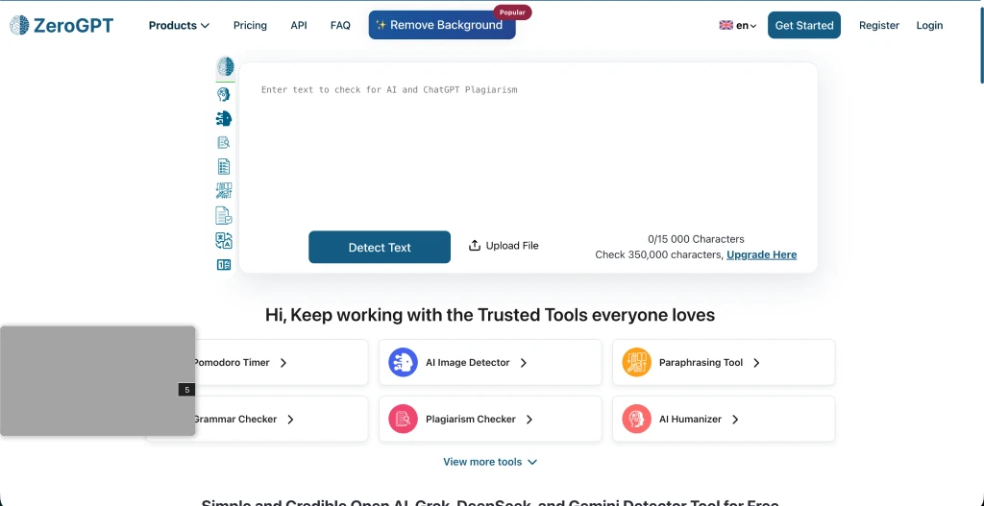
Task: Open the summarizer checklist document sidebar icon
Action: [x=223, y=166]
